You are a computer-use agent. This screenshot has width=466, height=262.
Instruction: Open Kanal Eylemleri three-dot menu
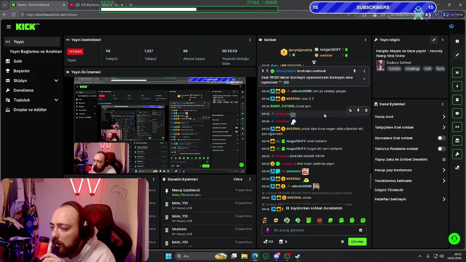443,104
